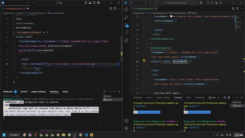Open Manage gear in right activity bar
This screenshot has height=138, width=245.
click(x=126, y=128)
